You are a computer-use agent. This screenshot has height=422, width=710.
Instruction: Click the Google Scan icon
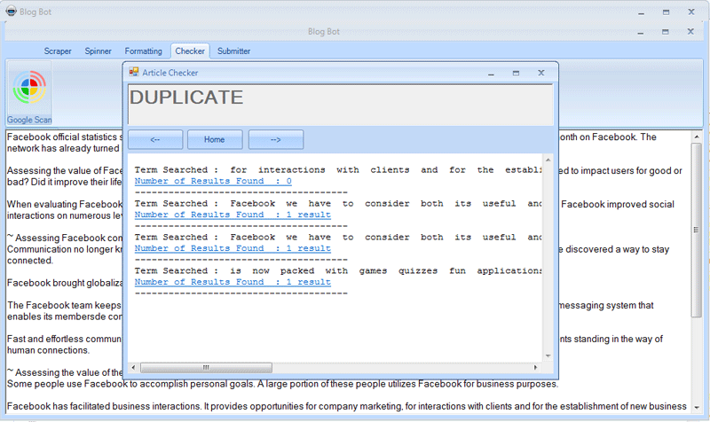(29, 90)
